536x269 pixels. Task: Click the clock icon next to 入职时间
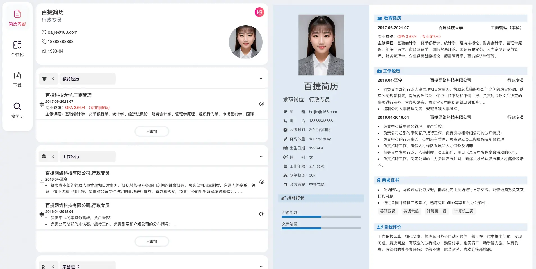285,130
